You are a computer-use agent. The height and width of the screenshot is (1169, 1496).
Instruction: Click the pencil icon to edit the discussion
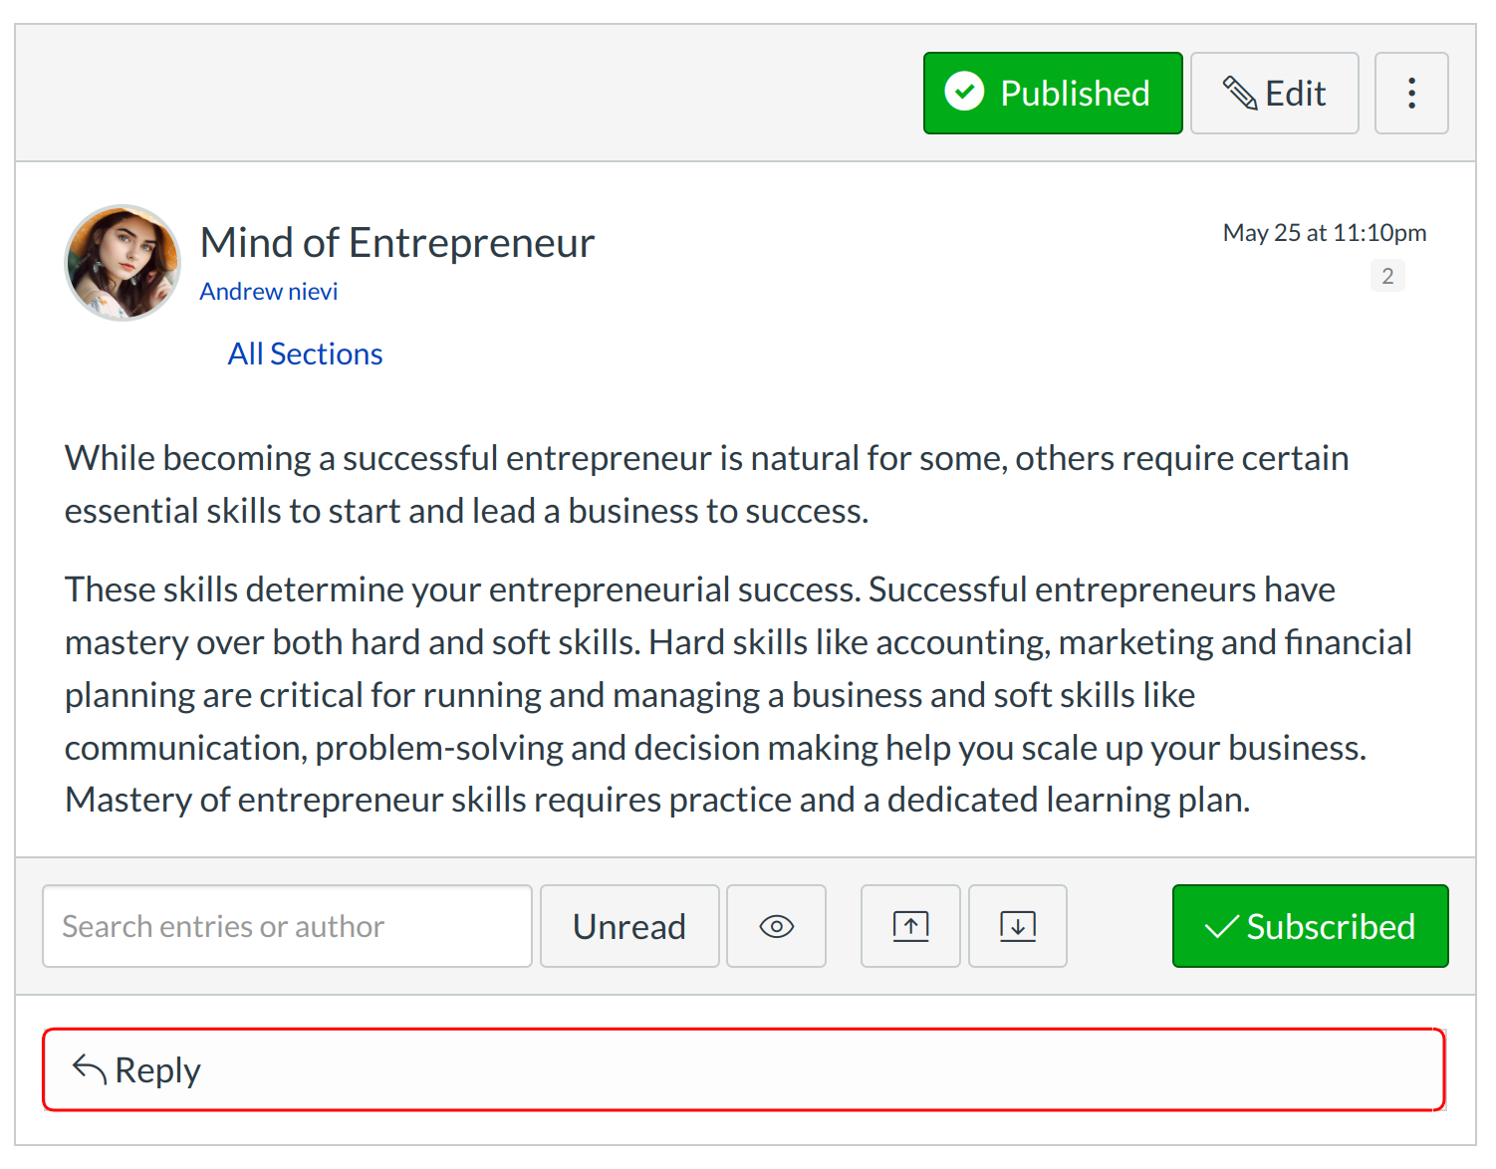click(1240, 94)
